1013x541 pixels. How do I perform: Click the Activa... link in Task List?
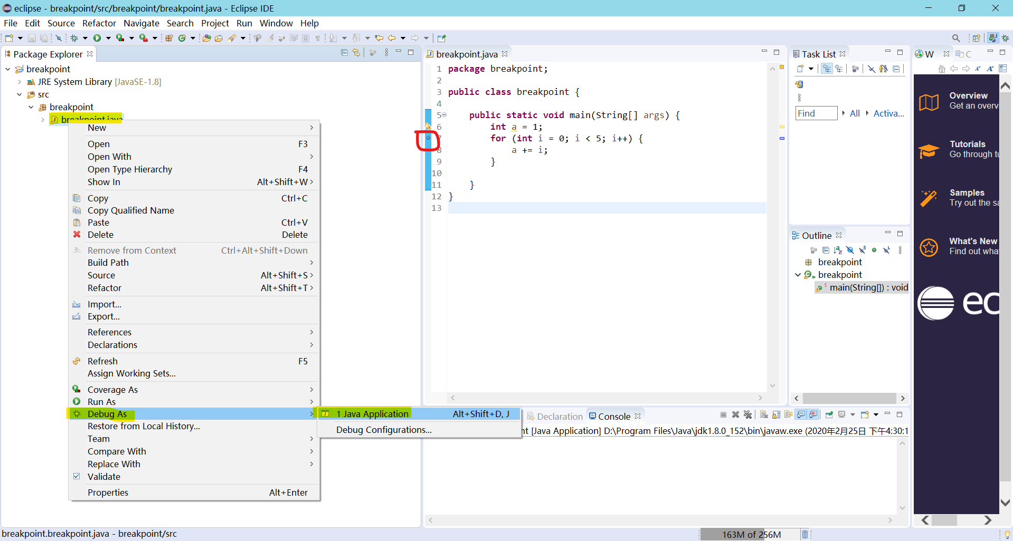[x=888, y=113]
